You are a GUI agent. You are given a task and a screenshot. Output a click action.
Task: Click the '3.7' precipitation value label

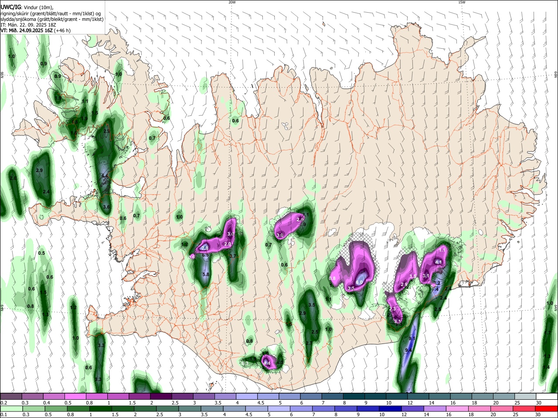(x=232, y=256)
